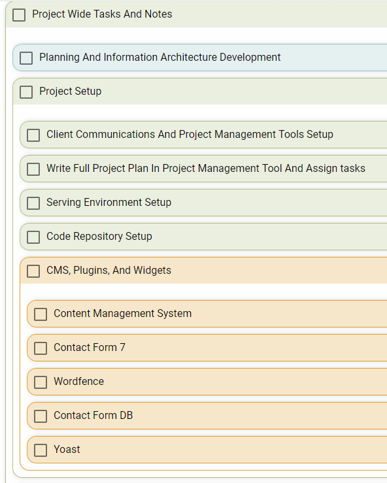The height and width of the screenshot is (483, 387).
Task: Open the Serving Environment Setup task text
Action: 109,203
